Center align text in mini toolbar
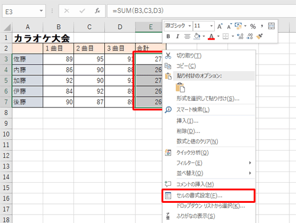This screenshot has width=296, height=223. 187,36
